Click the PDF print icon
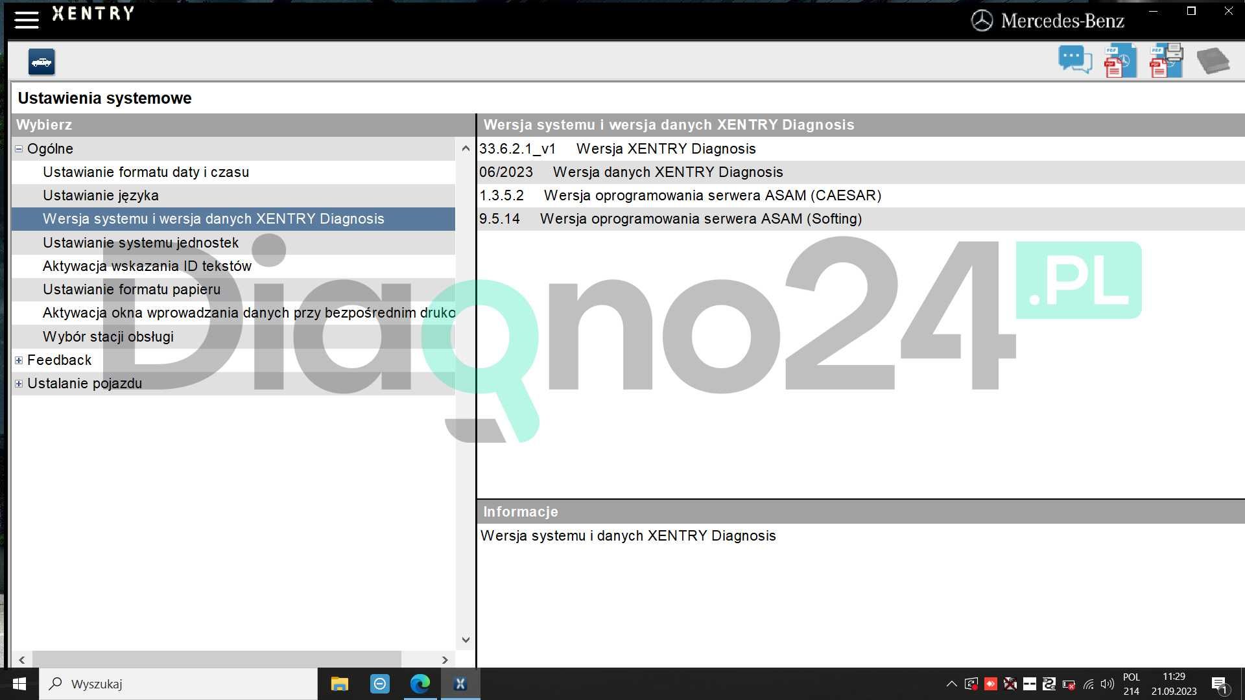 1167,61
